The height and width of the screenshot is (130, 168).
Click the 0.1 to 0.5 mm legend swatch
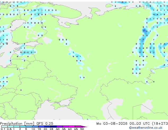point(5,127)
